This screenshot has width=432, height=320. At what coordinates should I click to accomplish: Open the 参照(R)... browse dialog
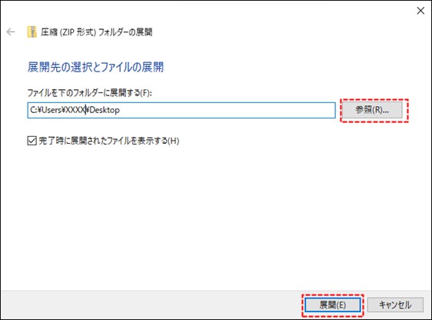point(372,110)
